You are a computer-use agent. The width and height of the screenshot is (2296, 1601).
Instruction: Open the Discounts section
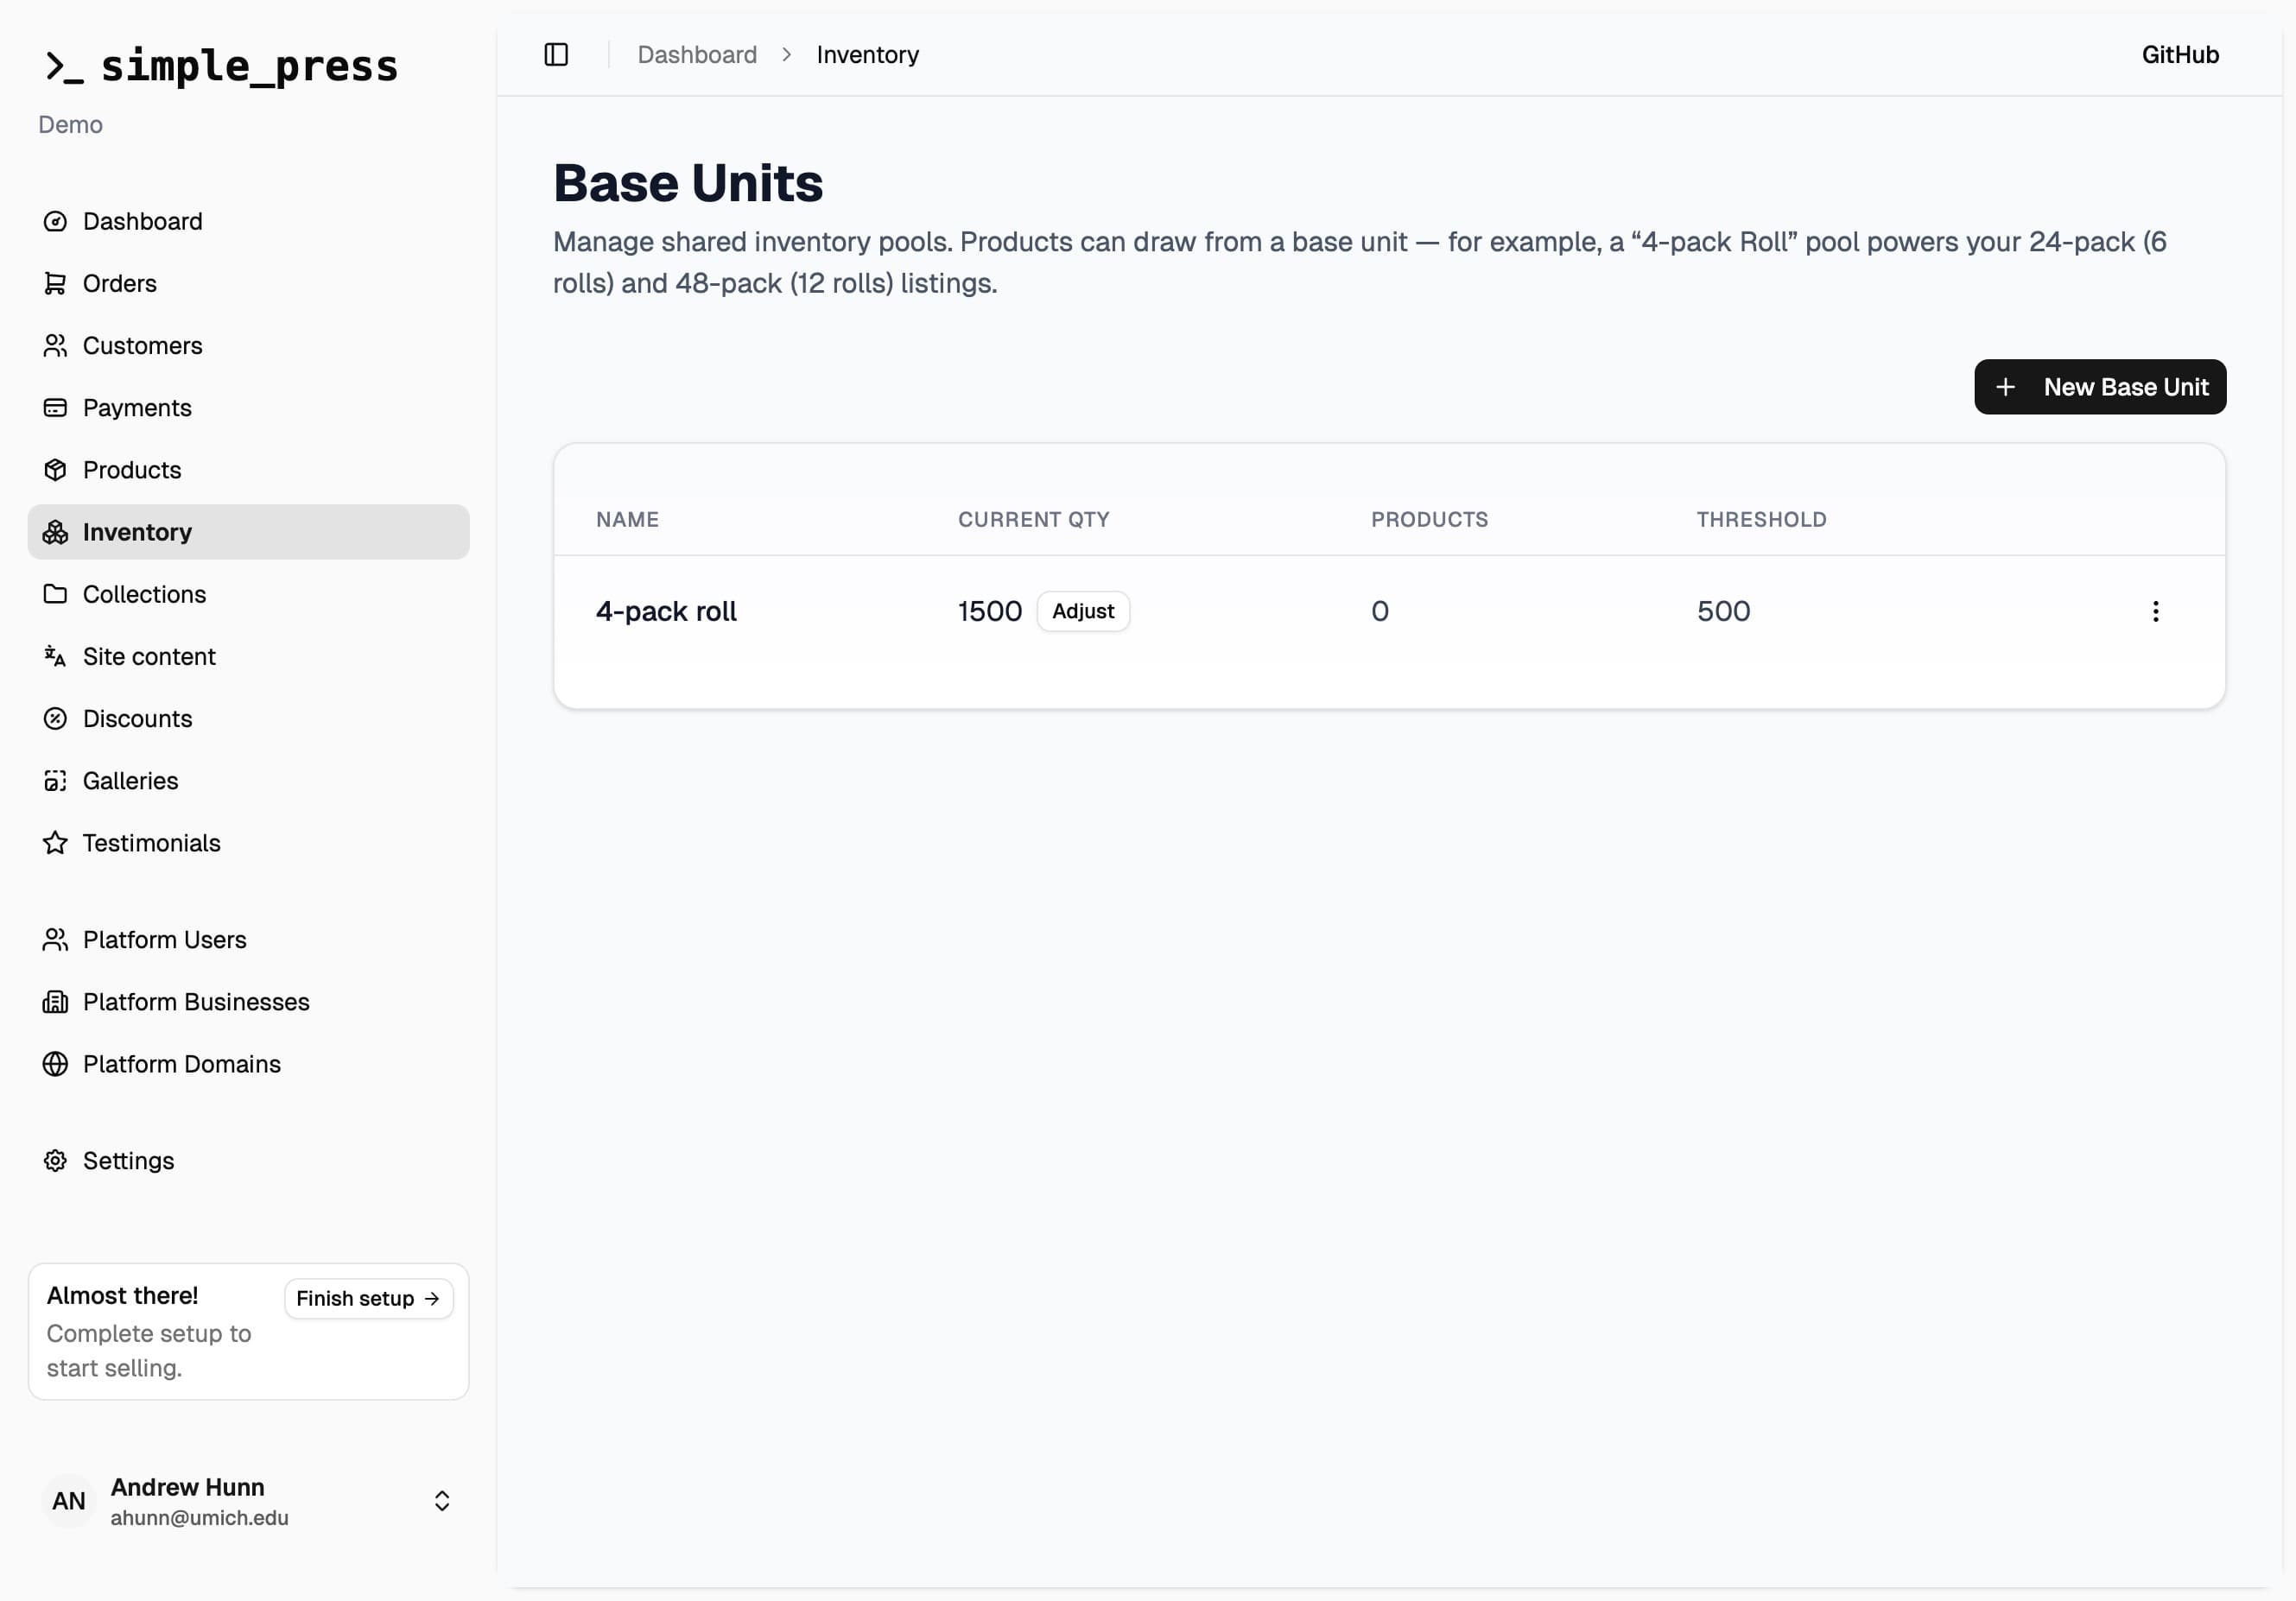[248, 718]
